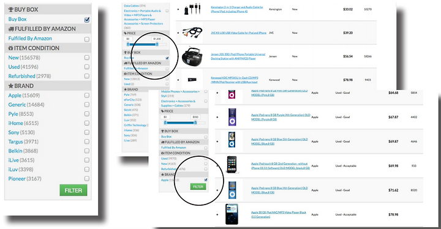Click the right handle of $1,200 price slider

click(x=157, y=44)
